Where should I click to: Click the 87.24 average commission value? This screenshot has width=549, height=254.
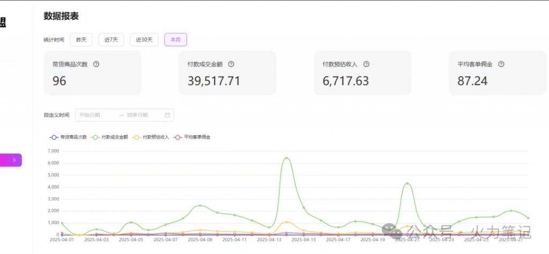point(472,81)
